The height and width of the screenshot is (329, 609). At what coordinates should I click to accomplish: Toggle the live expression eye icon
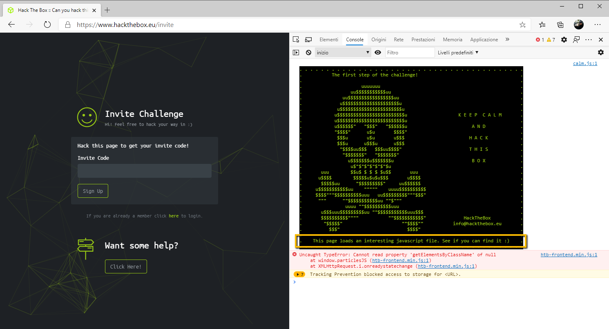click(378, 52)
